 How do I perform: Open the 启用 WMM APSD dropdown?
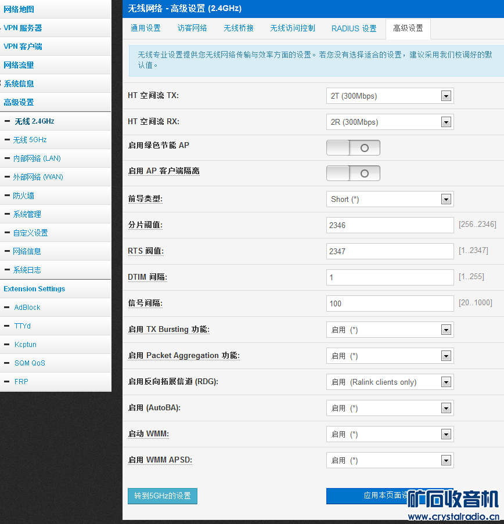pos(390,461)
